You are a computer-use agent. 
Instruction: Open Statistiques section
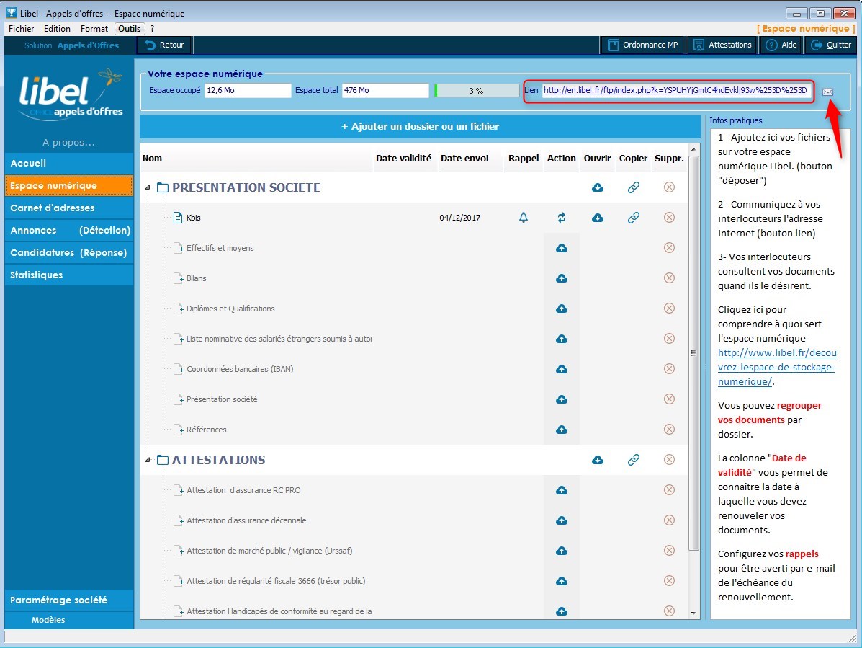[x=69, y=275]
